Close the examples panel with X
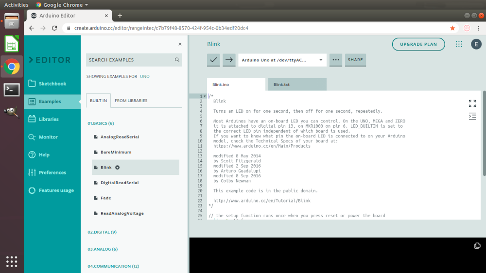Screen dimensions: 486x273 pos(180,44)
